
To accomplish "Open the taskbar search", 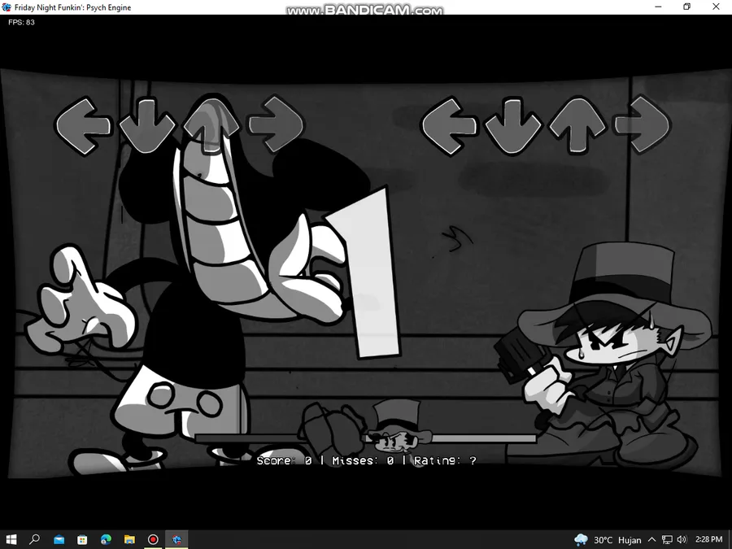I will point(34,540).
